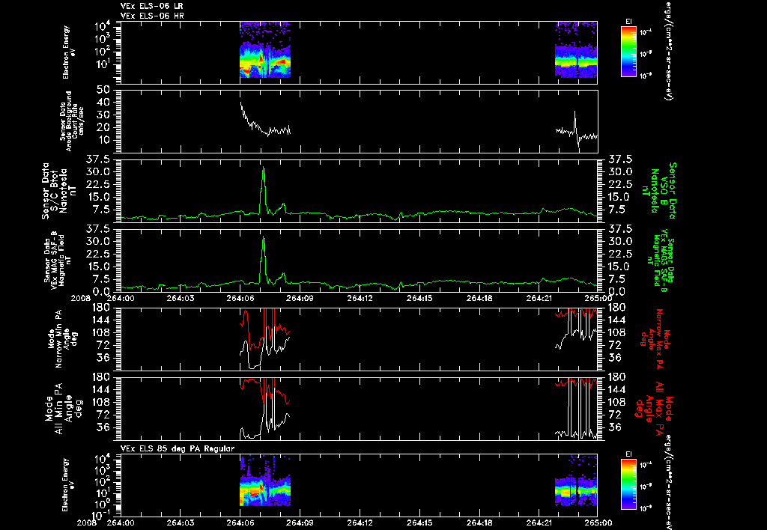Select the 'VEx ELS-06 LR' title text
The height and width of the screenshot is (530, 767).
coord(151,6)
